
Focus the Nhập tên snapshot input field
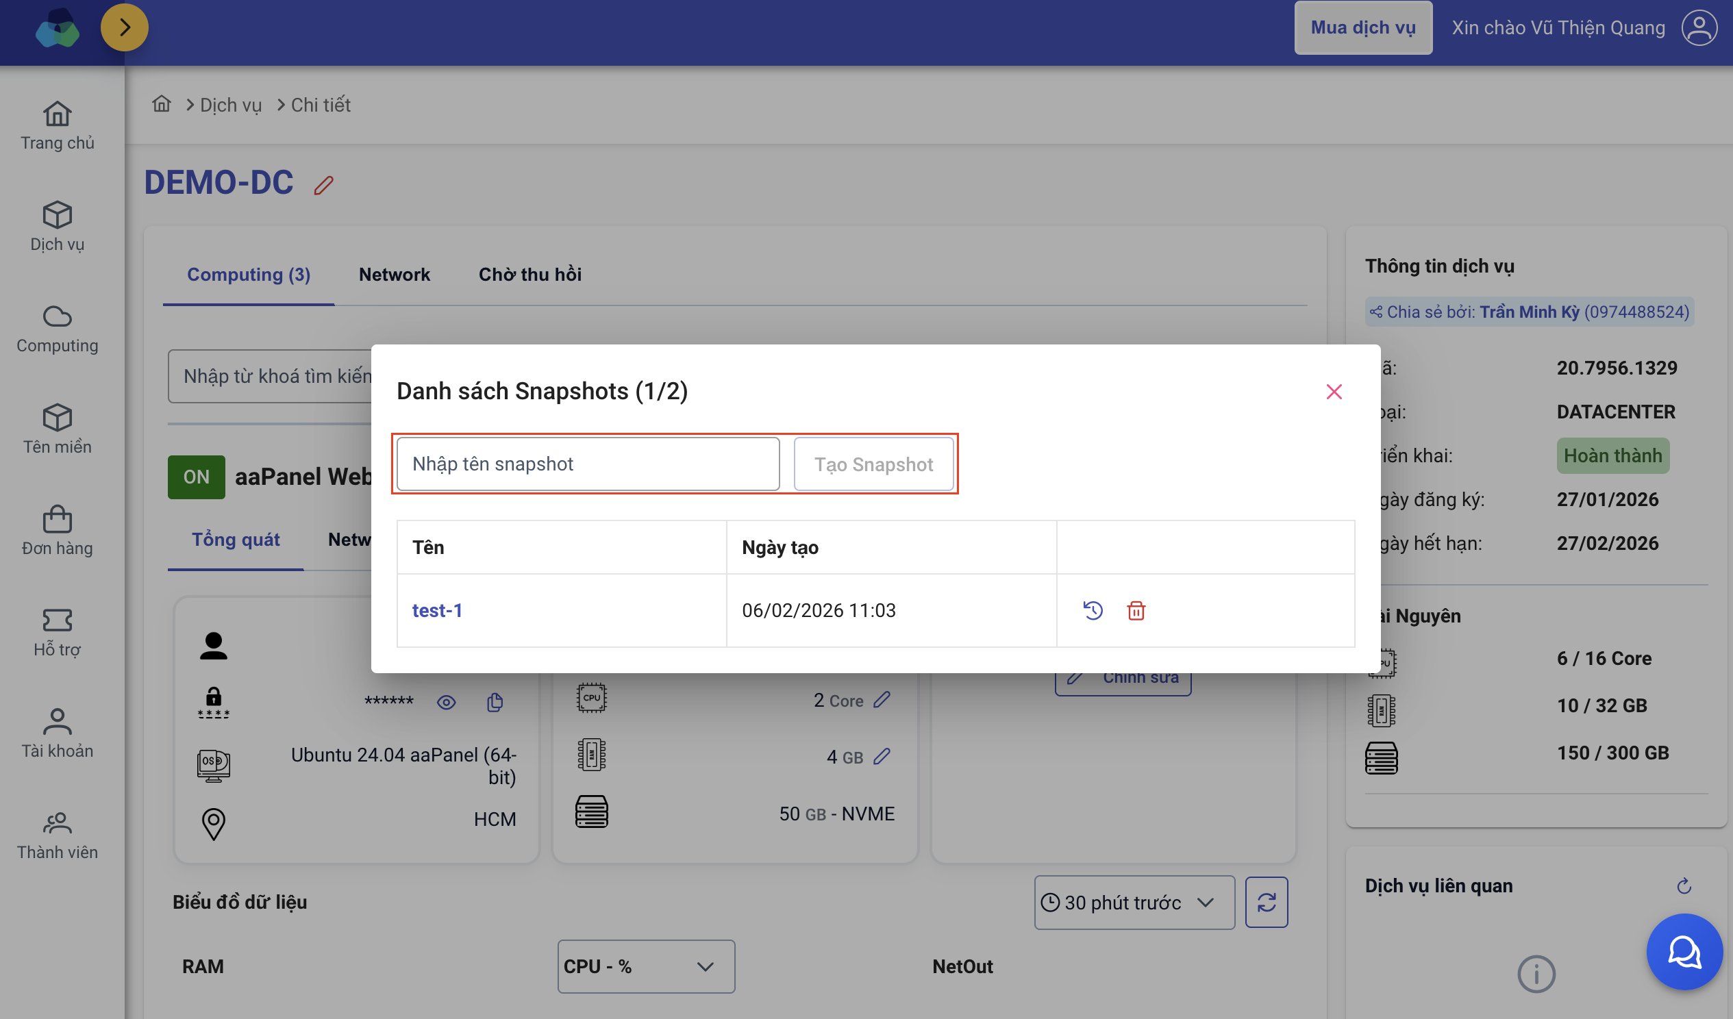pos(587,464)
